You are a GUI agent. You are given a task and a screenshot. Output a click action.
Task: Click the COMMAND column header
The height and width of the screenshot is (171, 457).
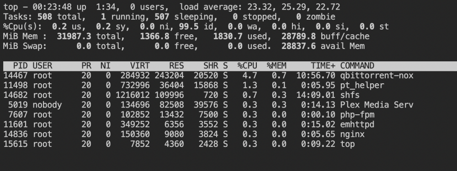click(357, 66)
